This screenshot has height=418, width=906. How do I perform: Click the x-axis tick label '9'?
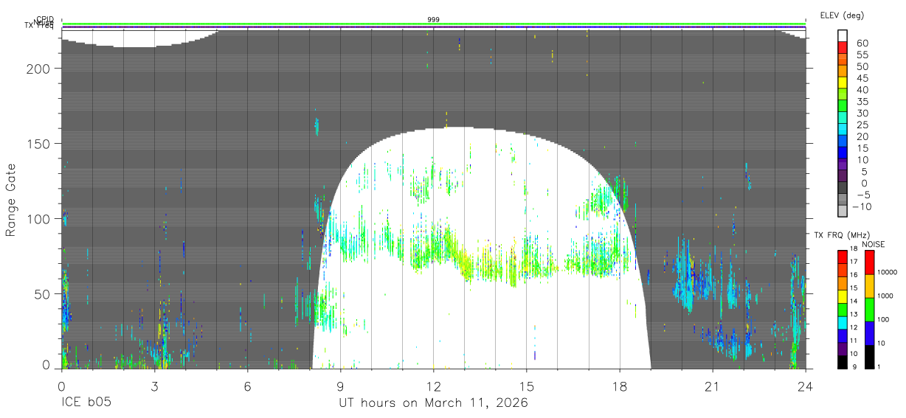[x=340, y=387]
